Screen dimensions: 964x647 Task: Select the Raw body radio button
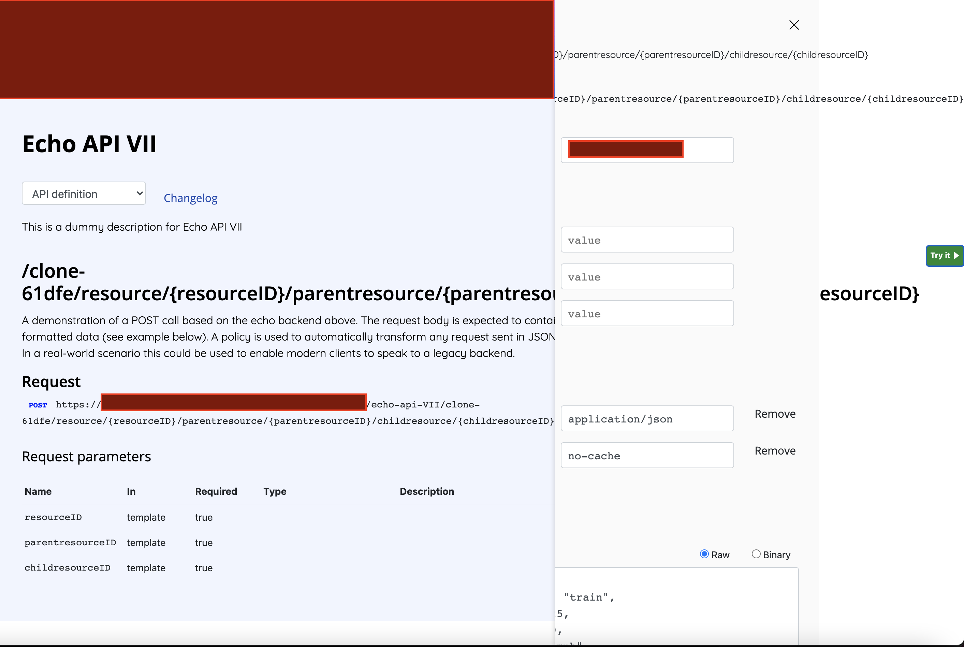[704, 554]
